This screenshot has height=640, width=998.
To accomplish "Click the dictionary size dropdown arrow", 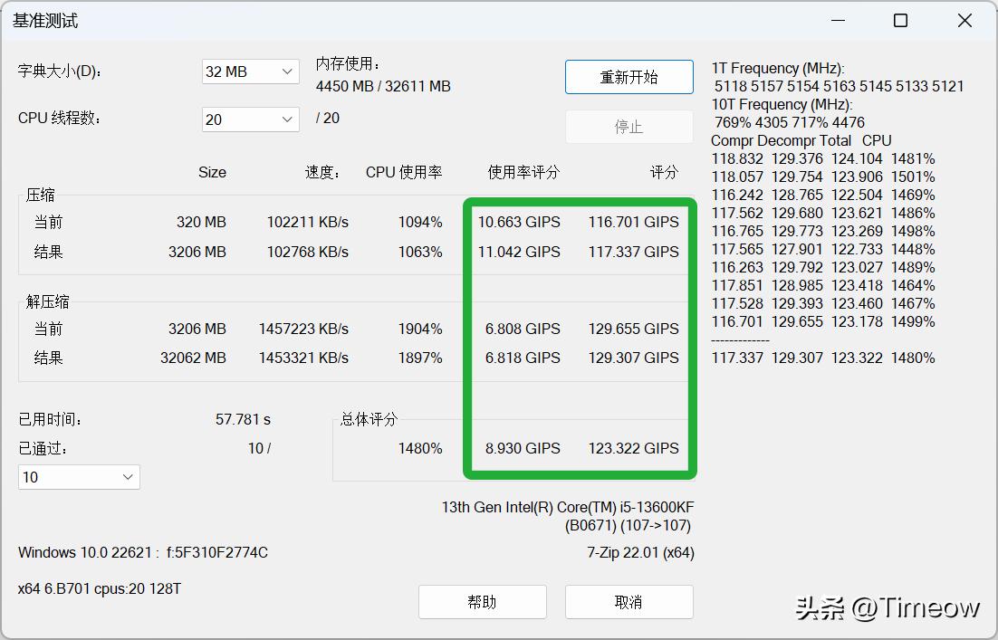I will [x=289, y=72].
